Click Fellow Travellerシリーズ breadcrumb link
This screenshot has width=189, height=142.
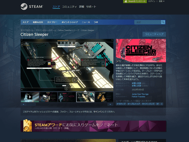(69, 30)
